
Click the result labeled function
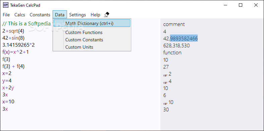[172, 53]
